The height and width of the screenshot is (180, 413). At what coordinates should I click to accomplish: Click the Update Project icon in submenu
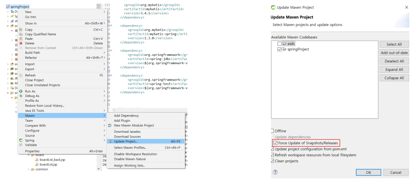pos(110,141)
